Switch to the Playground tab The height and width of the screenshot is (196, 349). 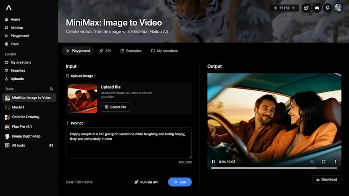[78, 51]
